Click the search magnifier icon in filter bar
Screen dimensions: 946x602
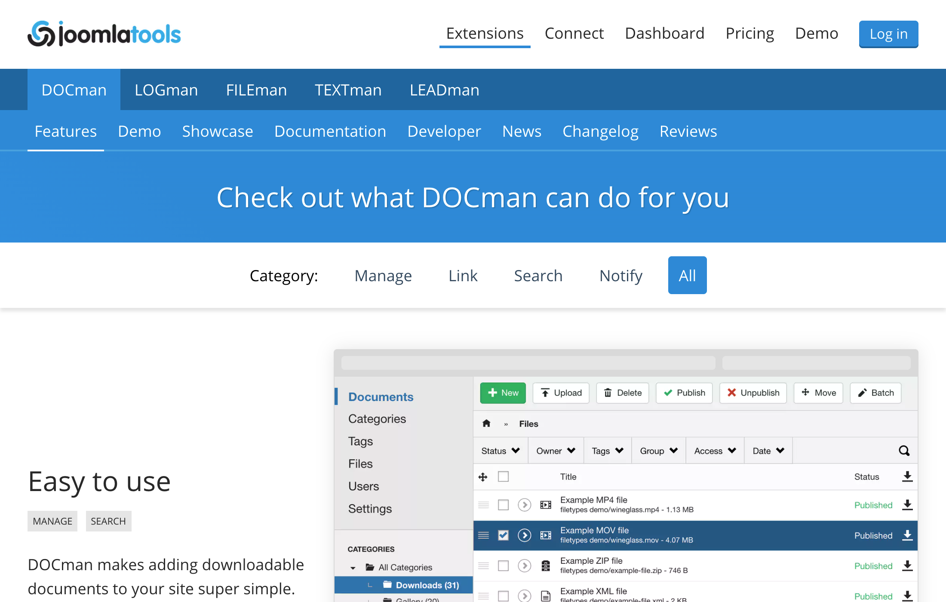(x=904, y=451)
